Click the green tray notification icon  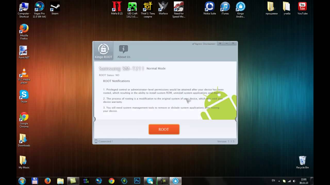(x=284, y=181)
